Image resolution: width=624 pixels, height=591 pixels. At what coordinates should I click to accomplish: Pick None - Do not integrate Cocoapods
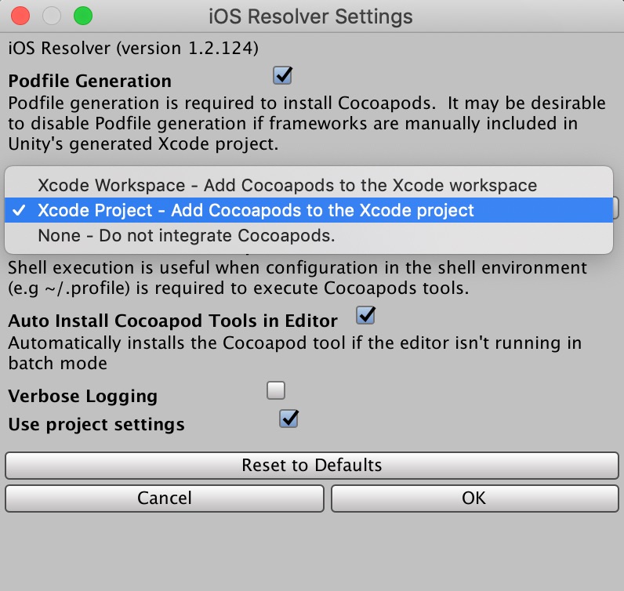tap(187, 235)
